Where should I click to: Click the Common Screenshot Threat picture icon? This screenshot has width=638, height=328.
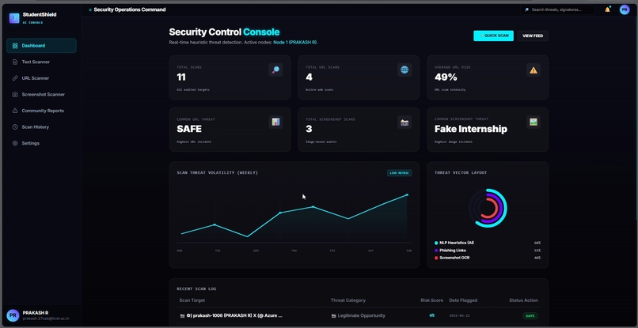click(534, 122)
